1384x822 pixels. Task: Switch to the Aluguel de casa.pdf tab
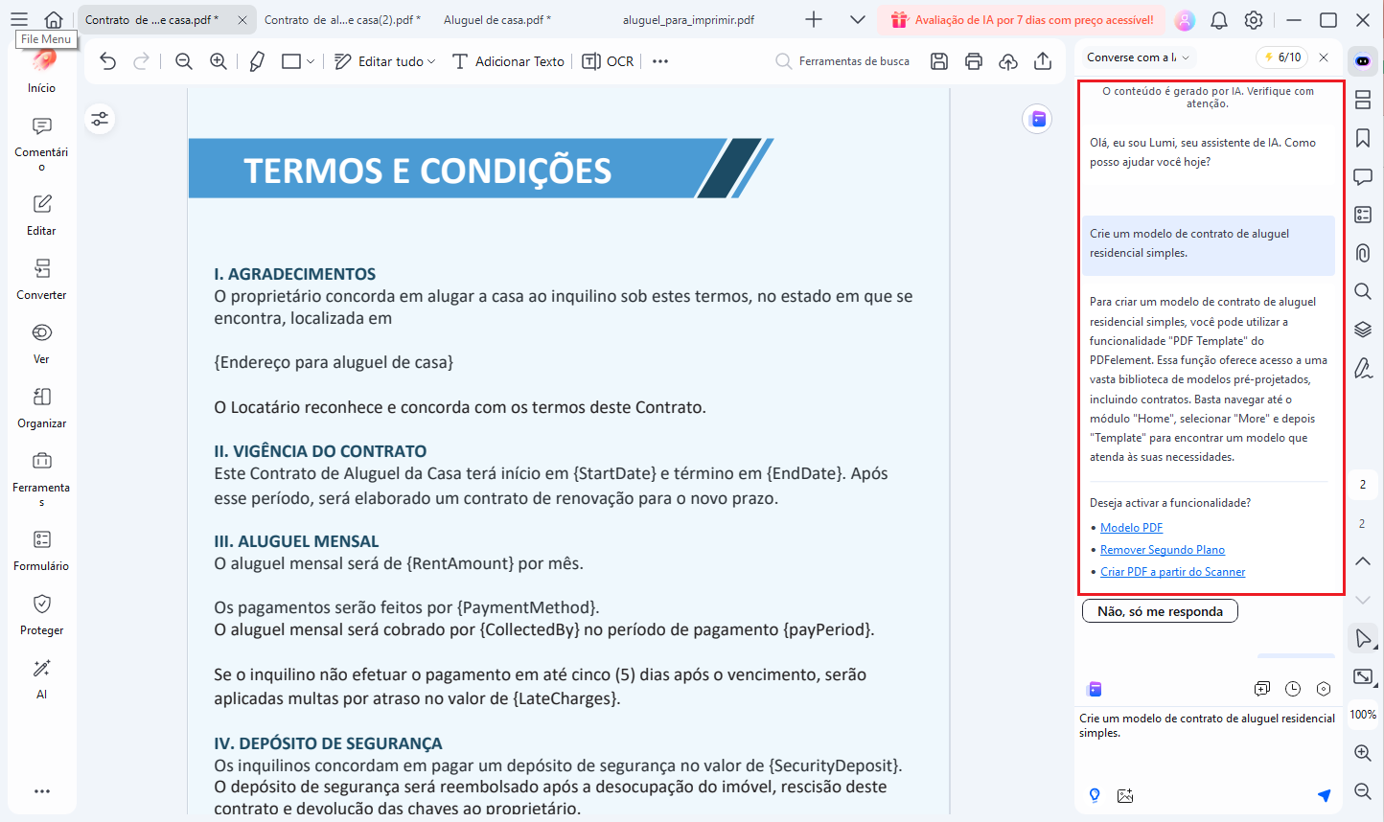point(495,18)
